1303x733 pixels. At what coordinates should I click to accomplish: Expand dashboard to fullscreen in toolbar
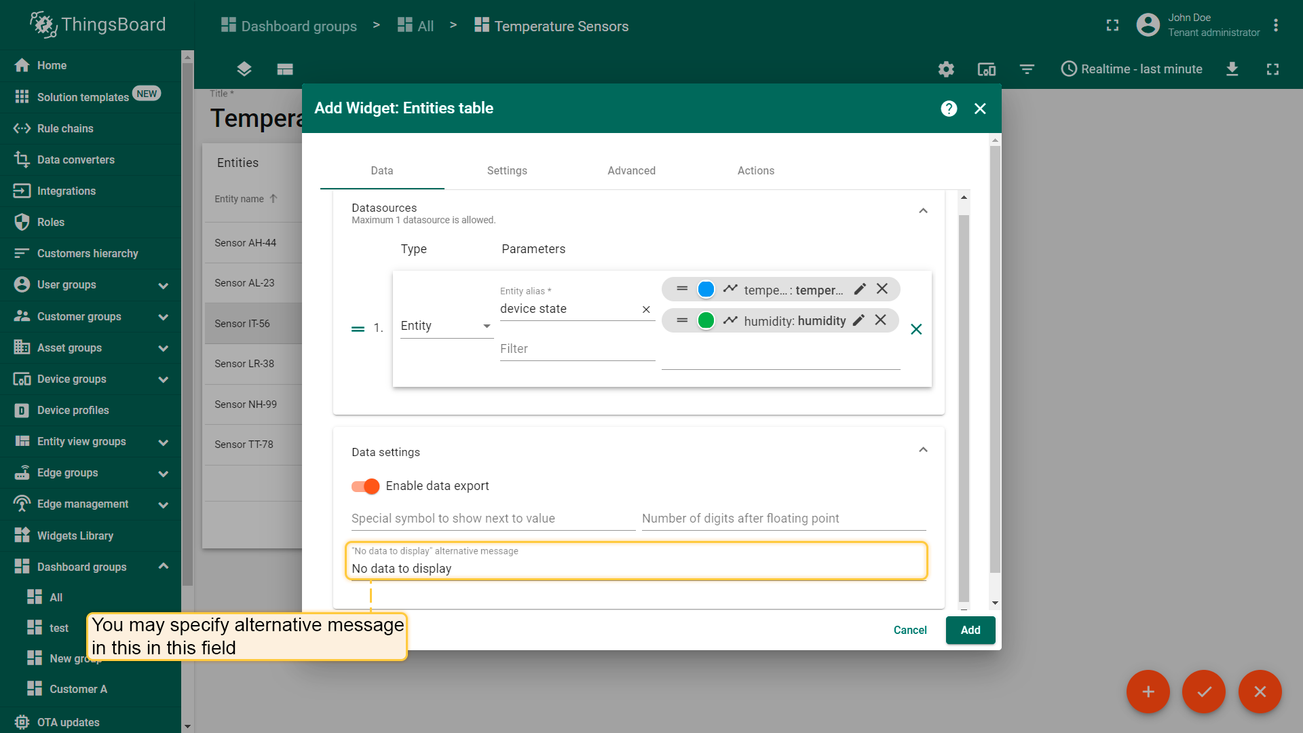click(x=1272, y=69)
